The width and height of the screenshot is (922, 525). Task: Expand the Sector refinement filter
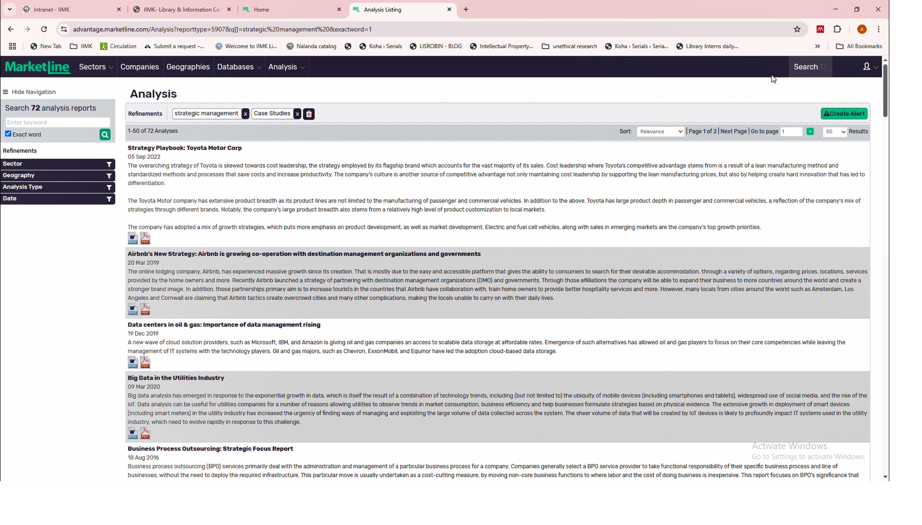coord(57,164)
